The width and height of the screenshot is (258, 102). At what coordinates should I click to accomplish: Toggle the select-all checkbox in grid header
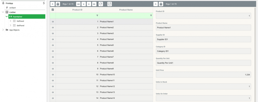pos(53,10)
